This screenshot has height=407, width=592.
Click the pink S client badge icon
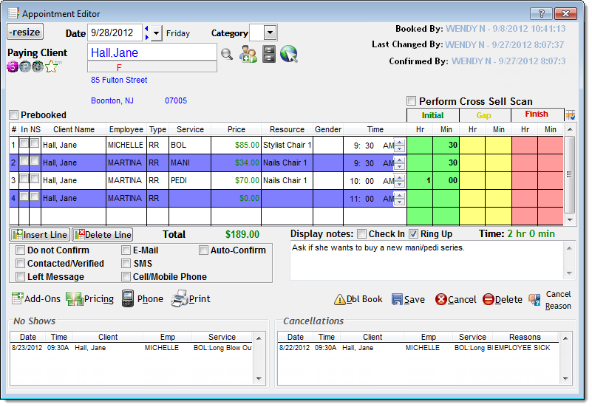click(x=13, y=66)
